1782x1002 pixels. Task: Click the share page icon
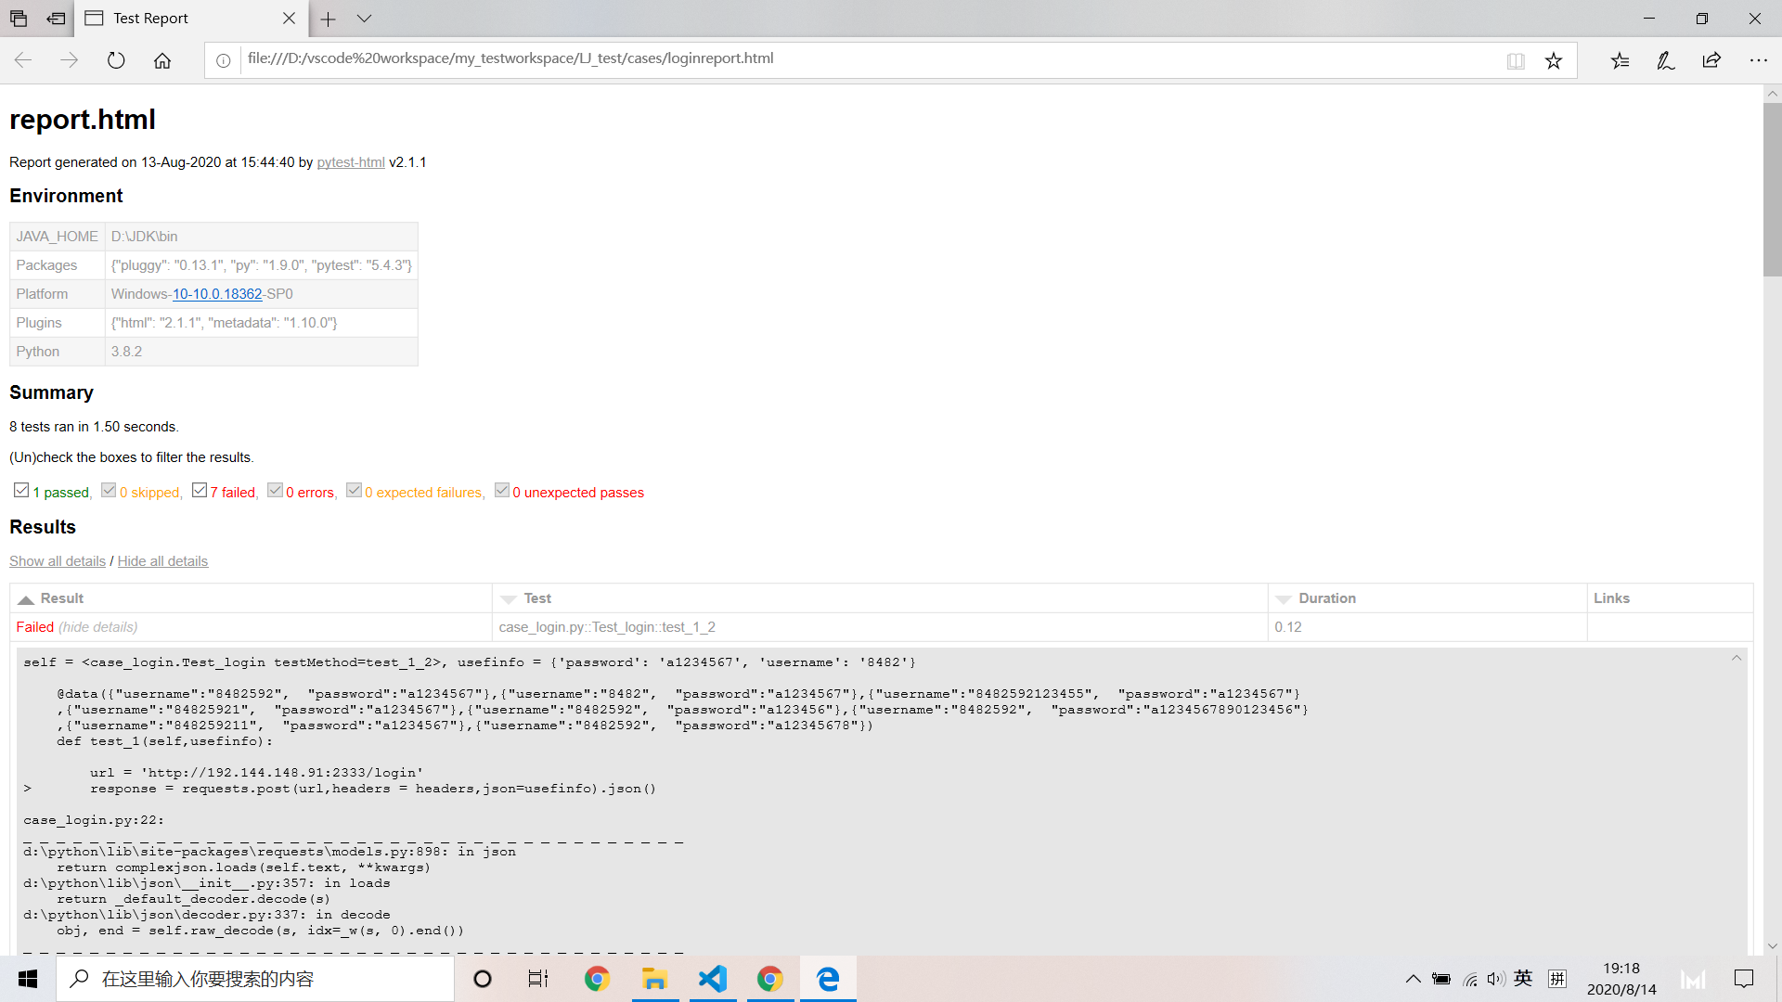(x=1711, y=60)
